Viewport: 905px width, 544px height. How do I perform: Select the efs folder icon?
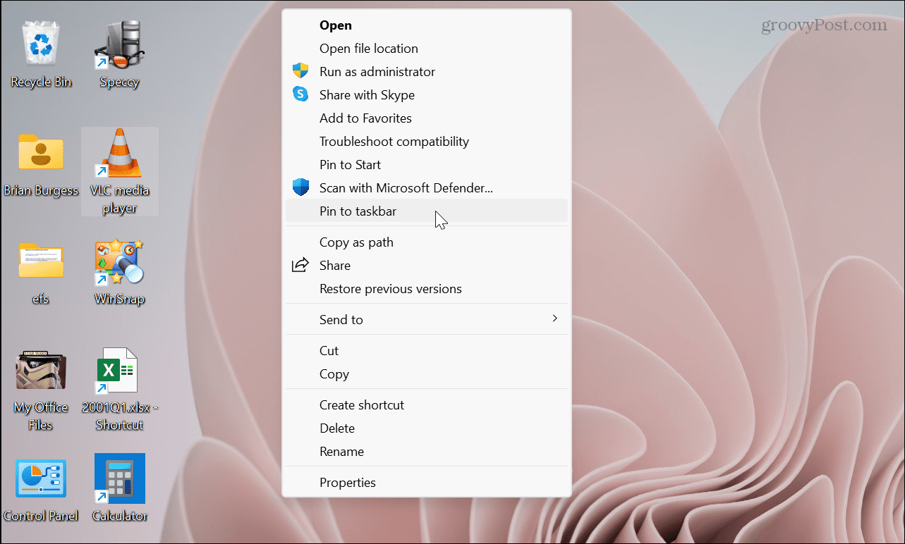40,262
